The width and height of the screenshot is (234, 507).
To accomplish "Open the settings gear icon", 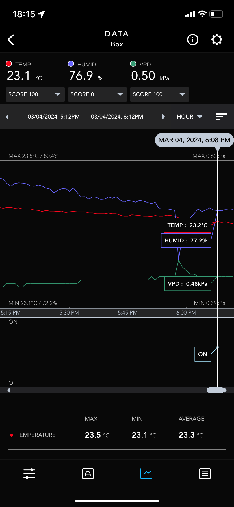I will 217,40.
